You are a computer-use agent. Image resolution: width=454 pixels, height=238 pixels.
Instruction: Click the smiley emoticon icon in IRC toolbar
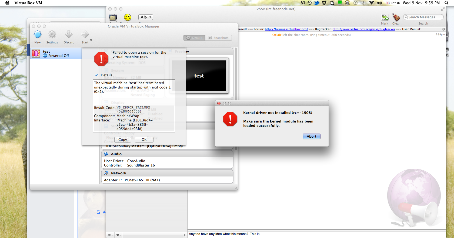click(128, 18)
